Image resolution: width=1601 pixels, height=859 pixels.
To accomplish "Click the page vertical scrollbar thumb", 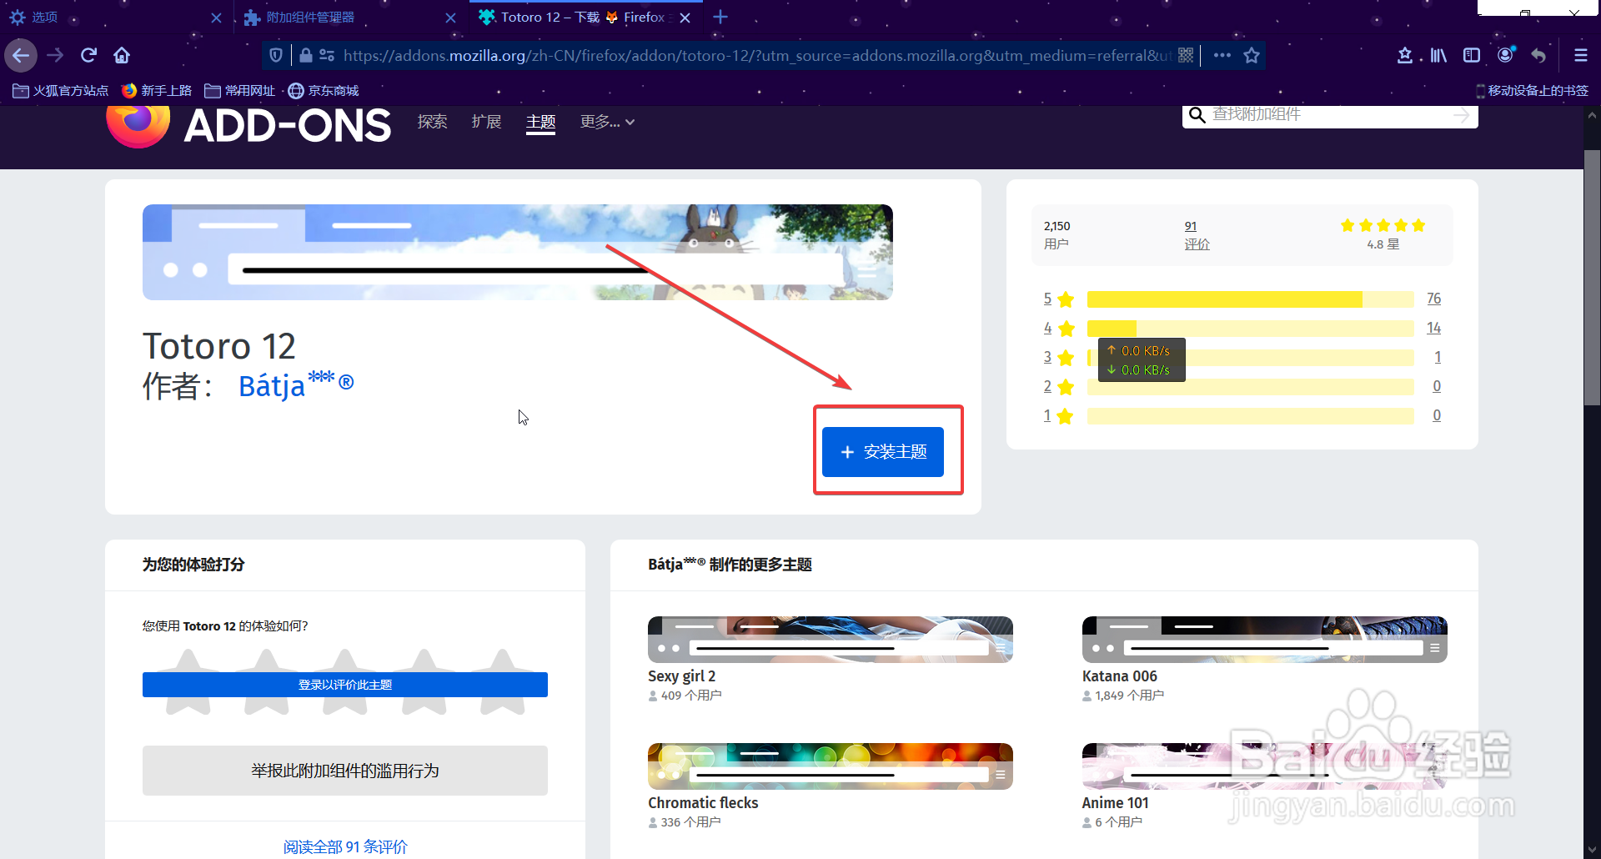I will coord(1592,278).
